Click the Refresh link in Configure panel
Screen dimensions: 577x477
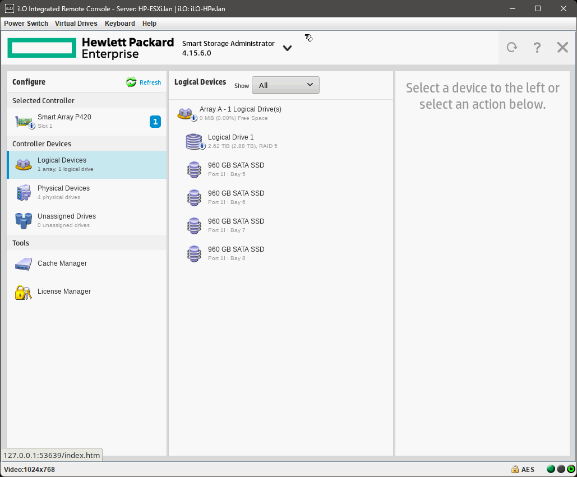click(150, 82)
